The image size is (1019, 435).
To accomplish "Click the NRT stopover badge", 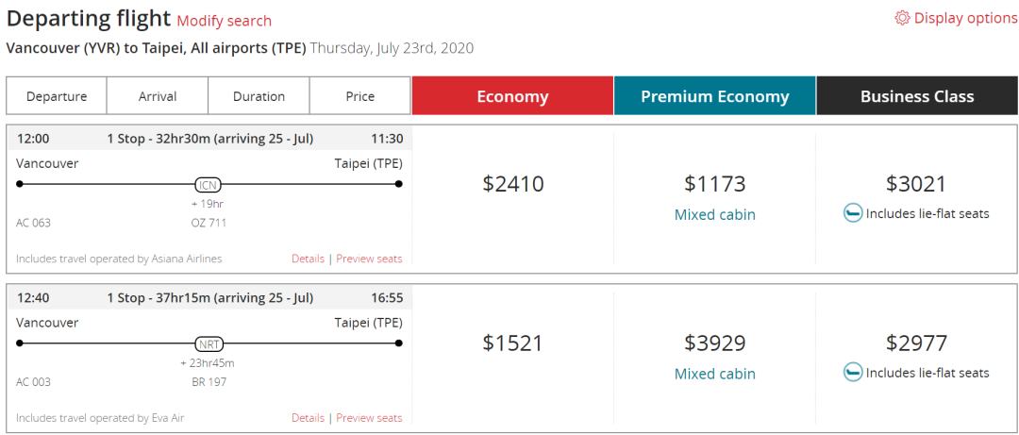I will click(x=208, y=343).
